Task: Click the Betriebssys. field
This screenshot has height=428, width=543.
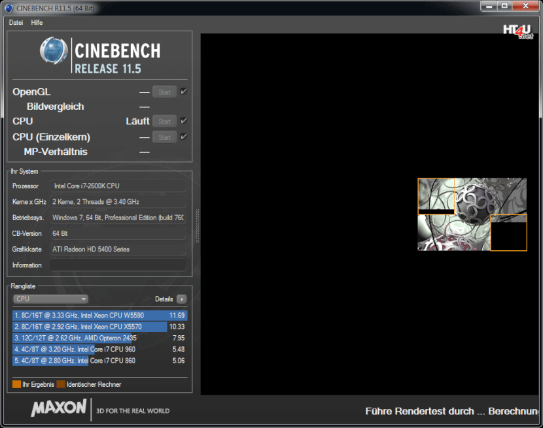Action: 118,218
